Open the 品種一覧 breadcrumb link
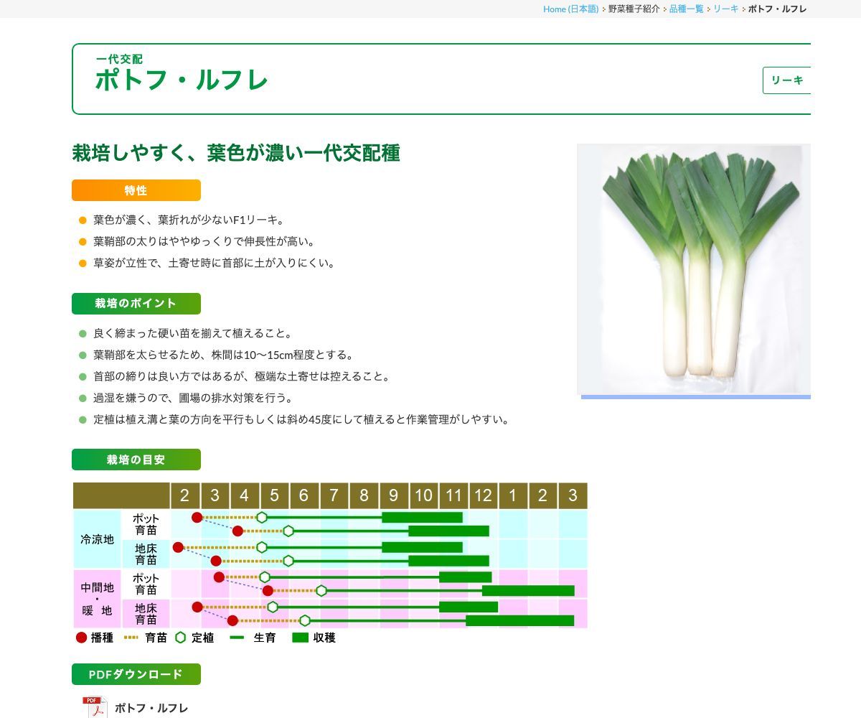 tap(686, 9)
